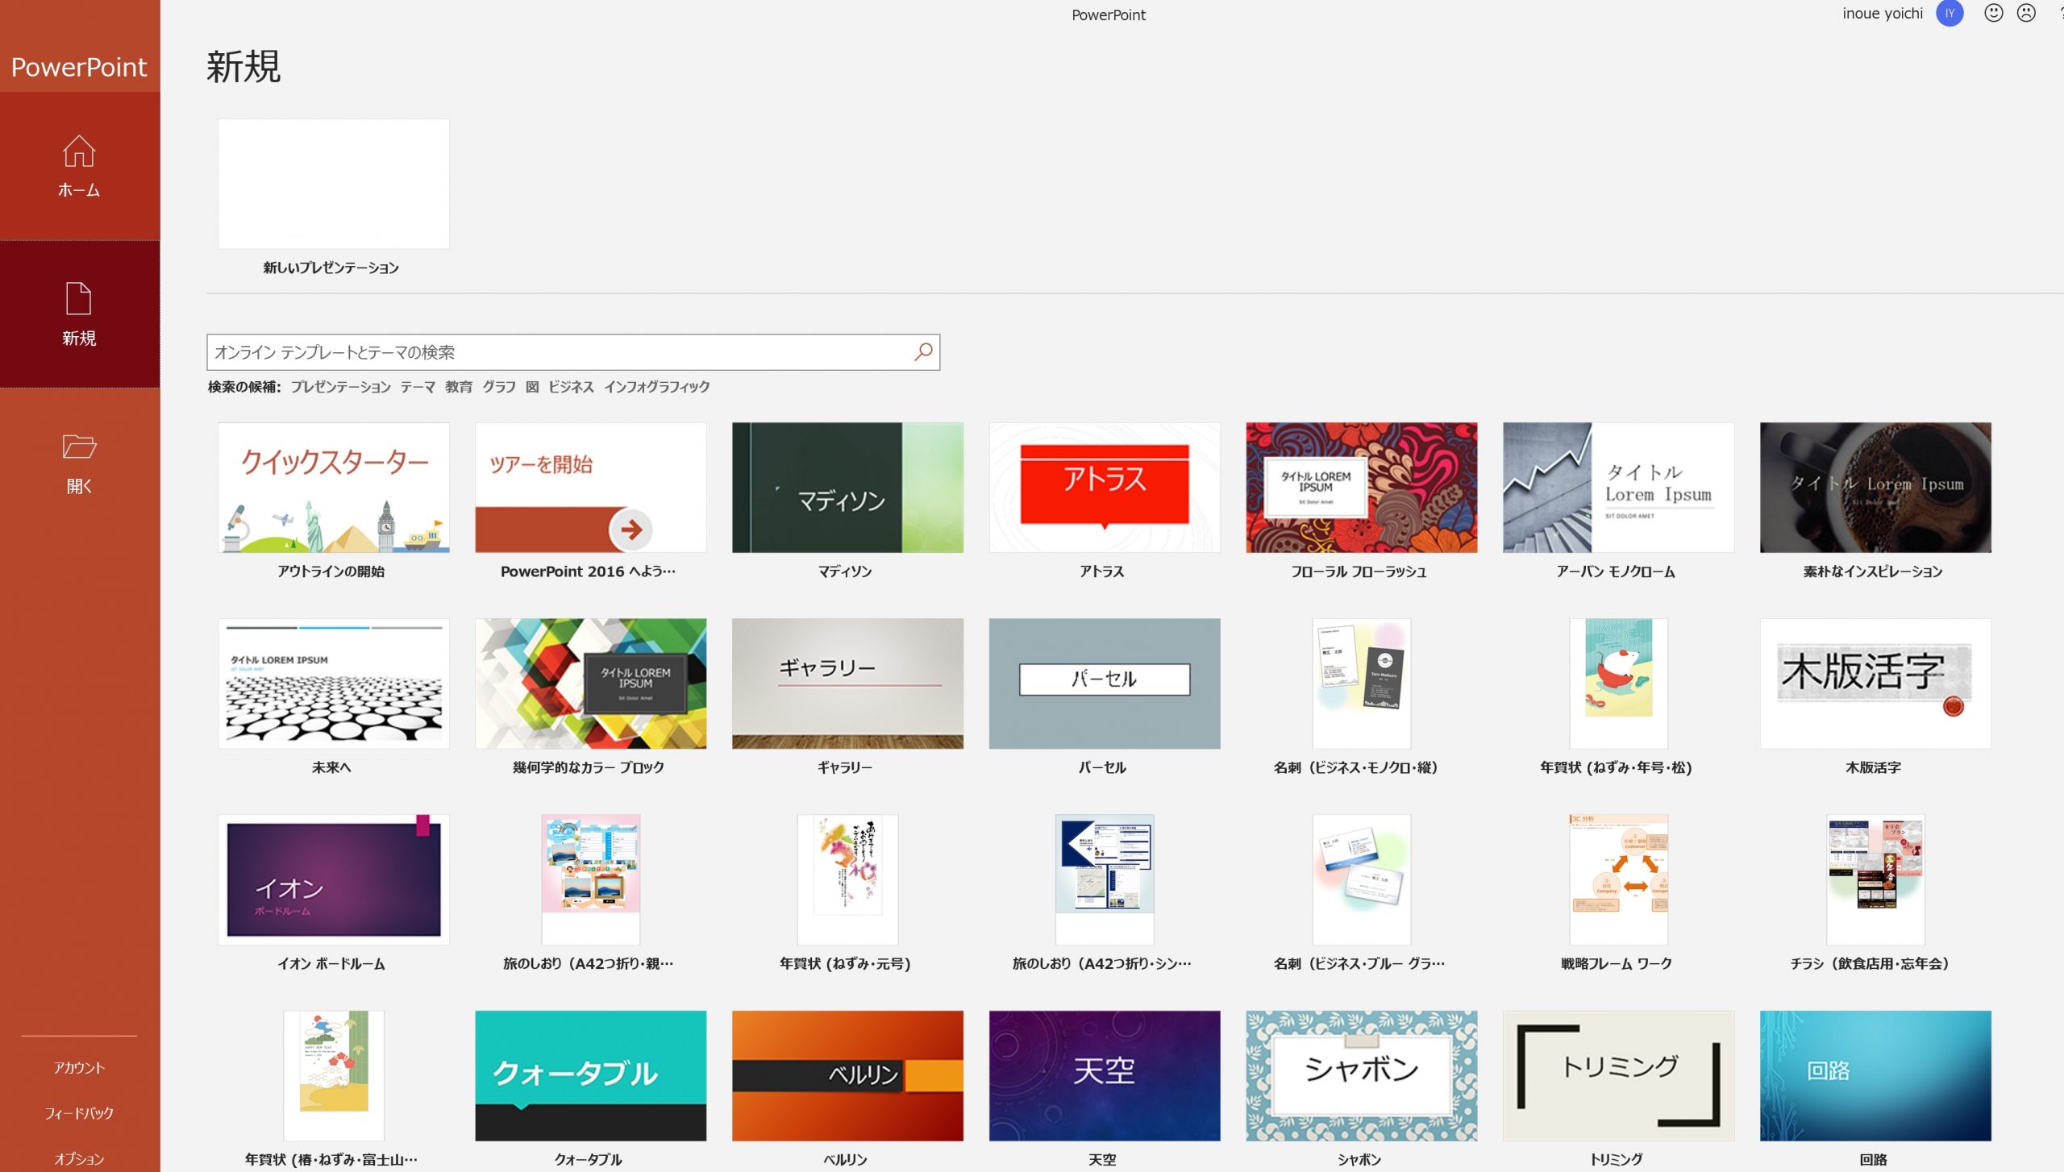Open the ツアーを開始 PowerPoint 2016 template

point(590,488)
